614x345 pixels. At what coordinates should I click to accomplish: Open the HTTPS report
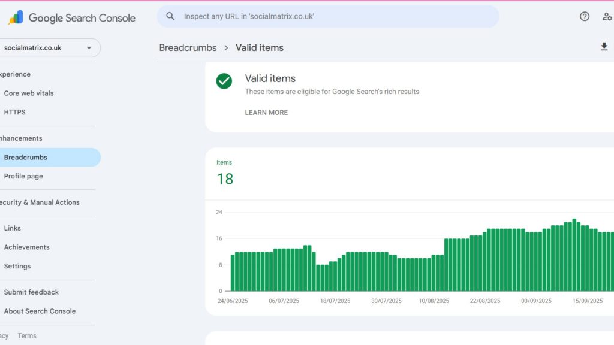click(x=15, y=112)
